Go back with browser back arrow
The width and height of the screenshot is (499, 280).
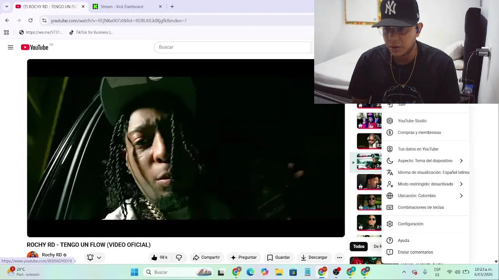(x=7, y=20)
